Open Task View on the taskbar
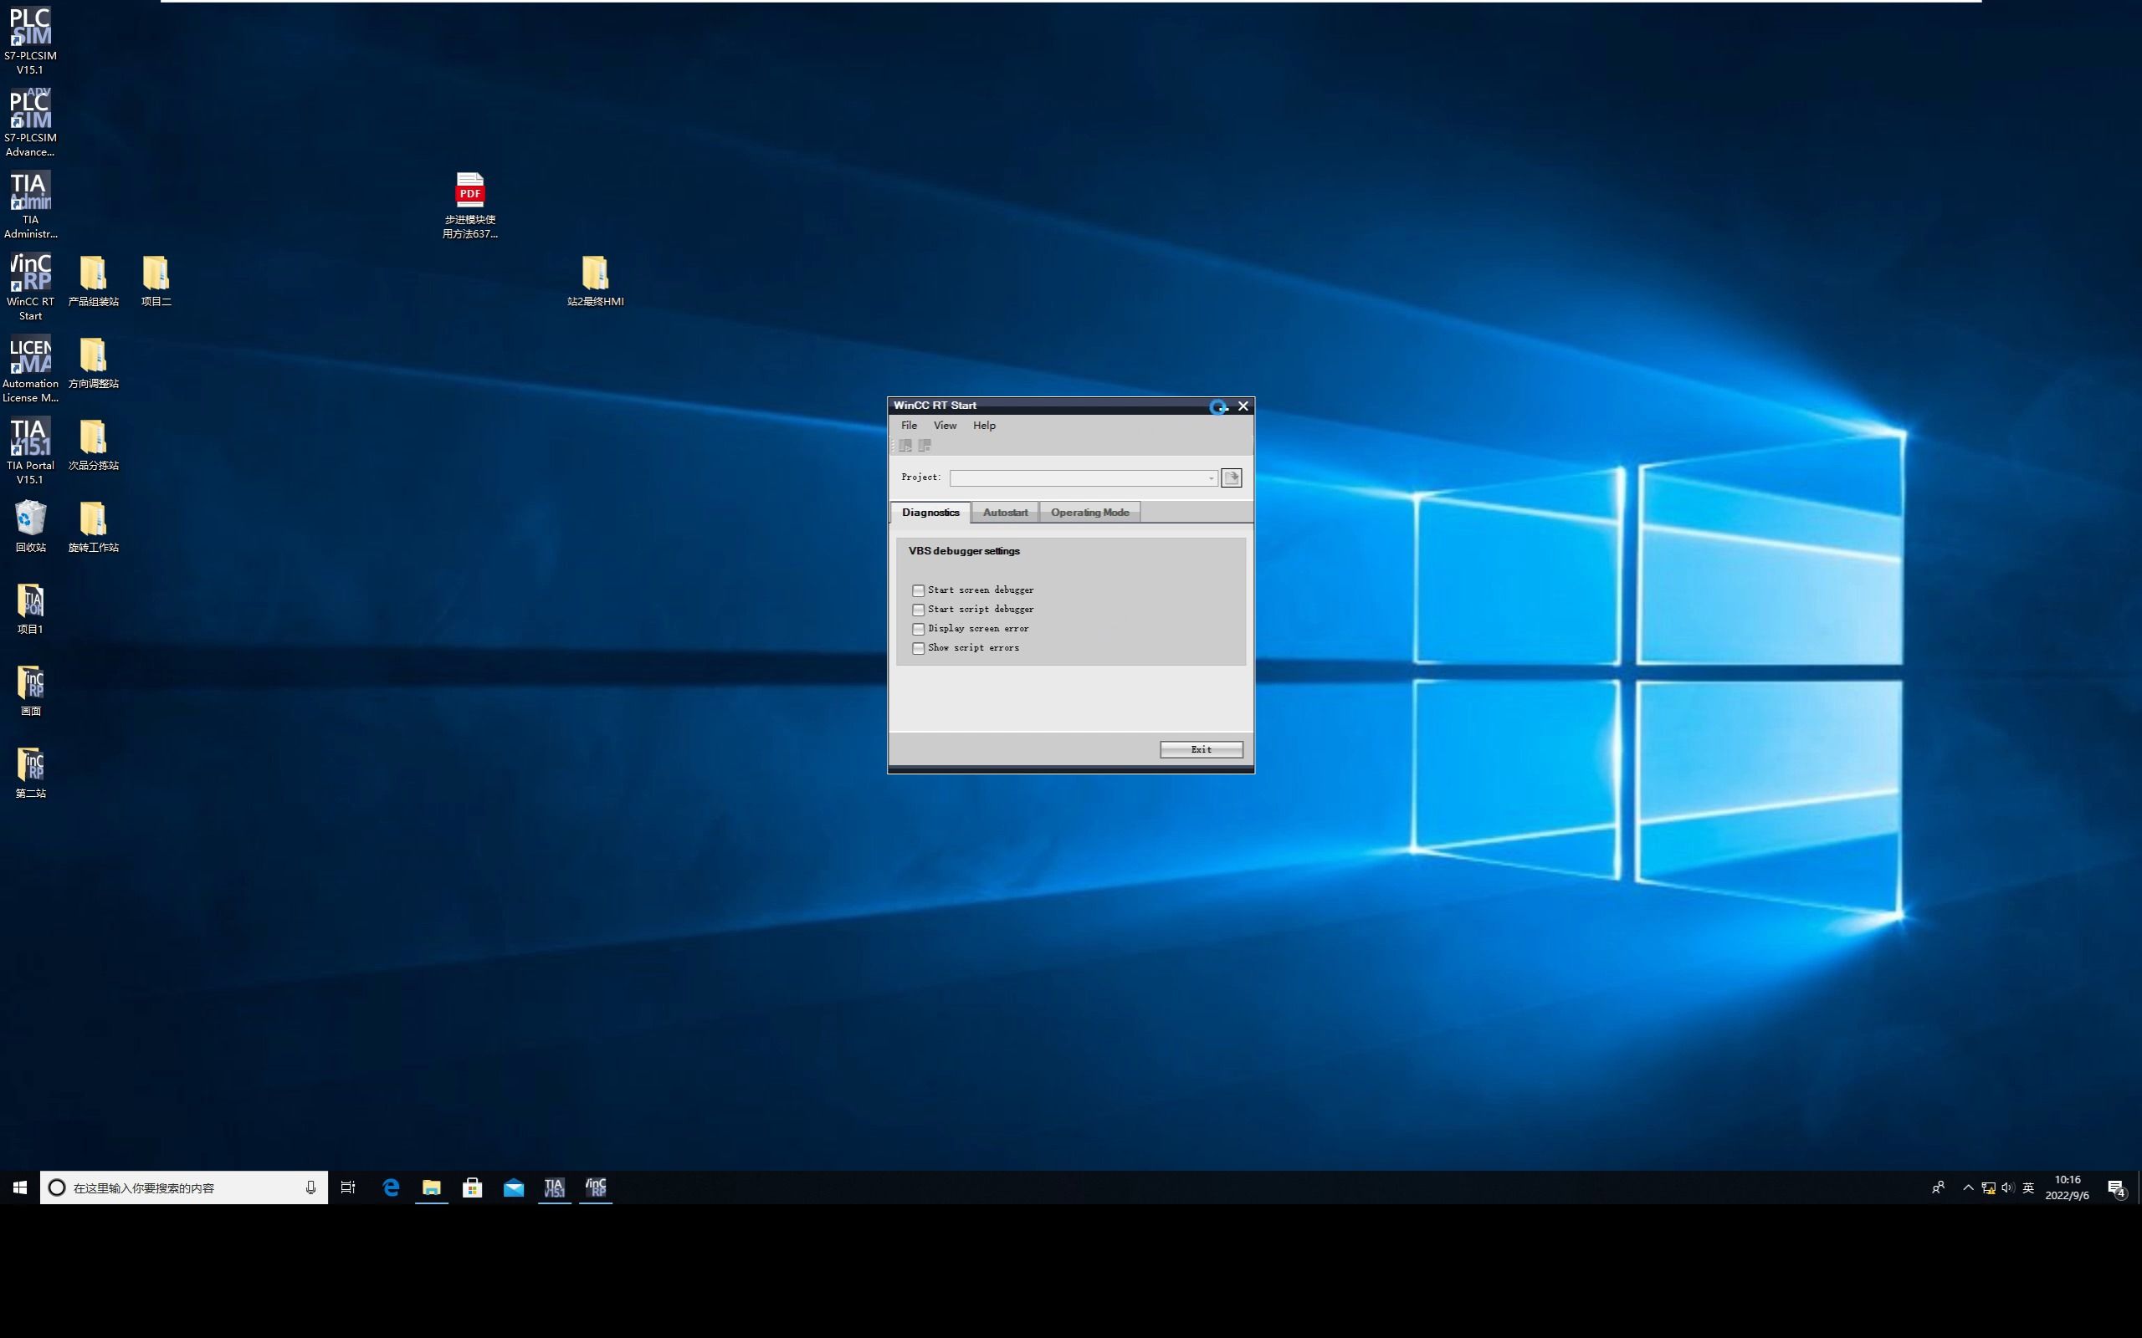The height and width of the screenshot is (1338, 2142). point(348,1187)
